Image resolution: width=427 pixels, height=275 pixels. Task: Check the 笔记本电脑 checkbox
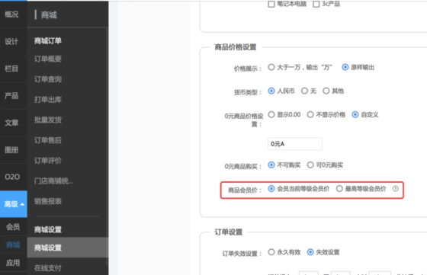(x=271, y=4)
